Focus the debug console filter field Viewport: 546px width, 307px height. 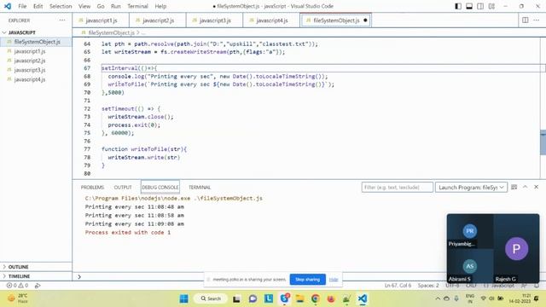(398, 188)
